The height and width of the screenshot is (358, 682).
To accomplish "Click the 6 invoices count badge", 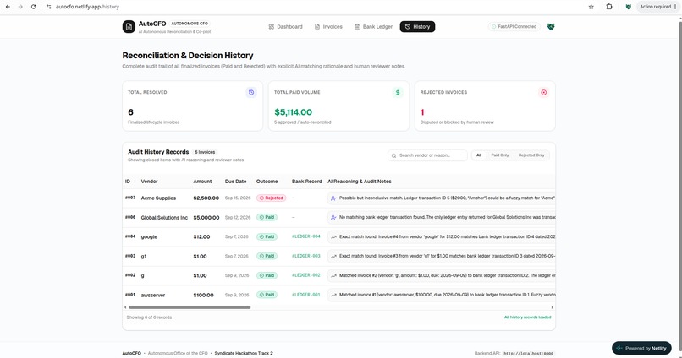I will point(205,152).
